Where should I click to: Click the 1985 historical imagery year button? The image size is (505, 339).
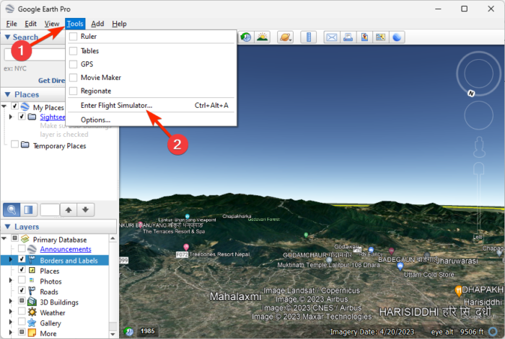147,331
